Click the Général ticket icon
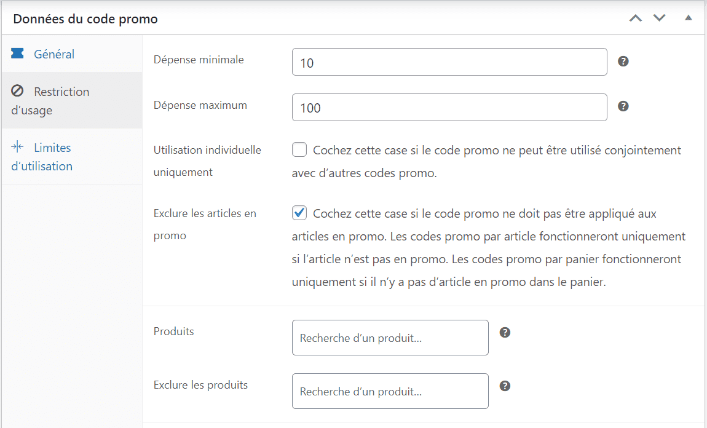The image size is (707, 428). pos(17,53)
